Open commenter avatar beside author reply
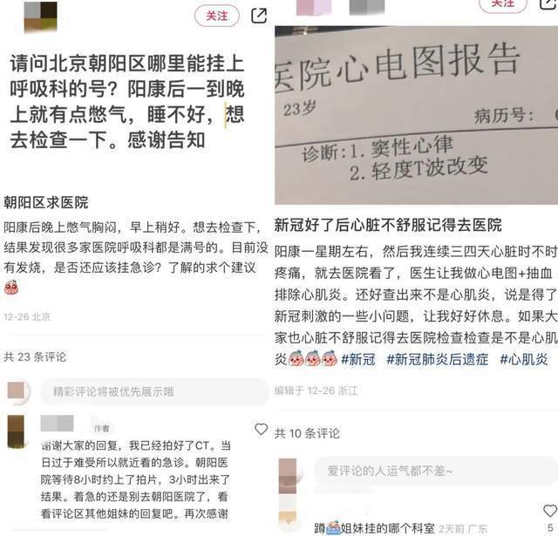This screenshot has width=558, height=536. [16, 431]
